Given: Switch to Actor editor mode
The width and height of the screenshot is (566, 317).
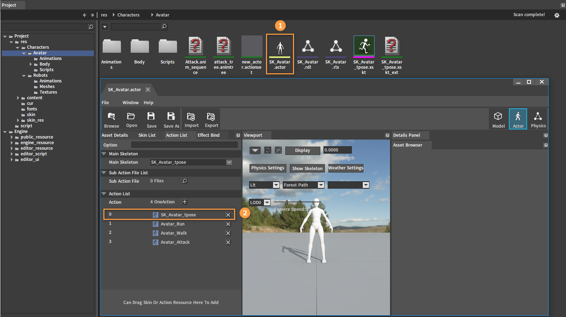Looking at the screenshot, I should pos(518,119).
